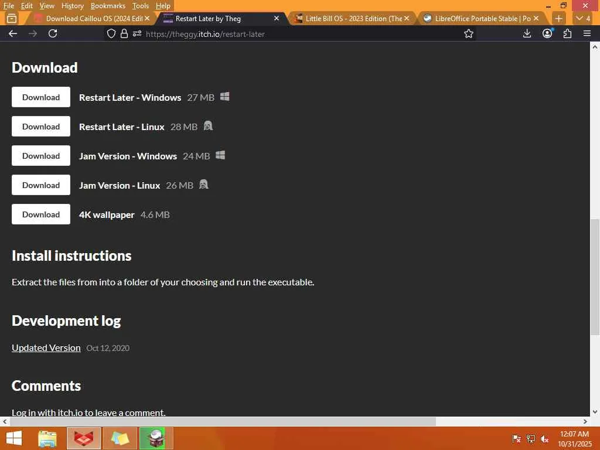Screen dimensions: 600x450
Task: Open Firefox account menu
Action: (x=547, y=33)
